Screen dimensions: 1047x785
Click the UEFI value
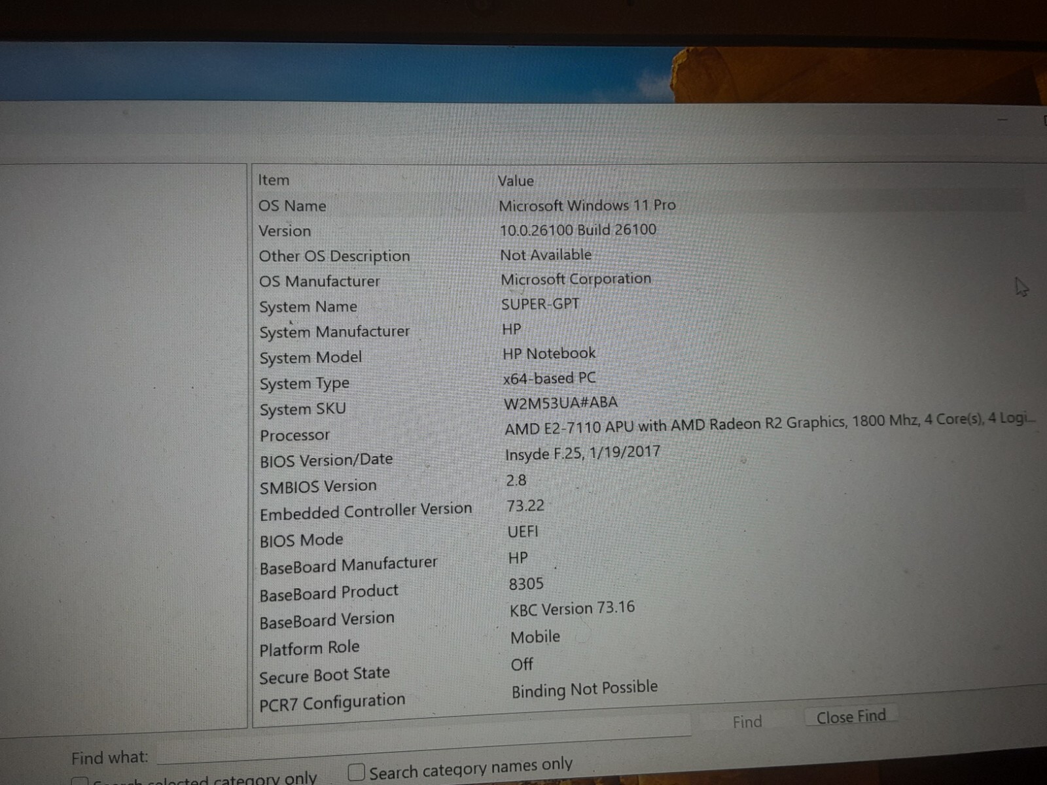click(x=523, y=531)
